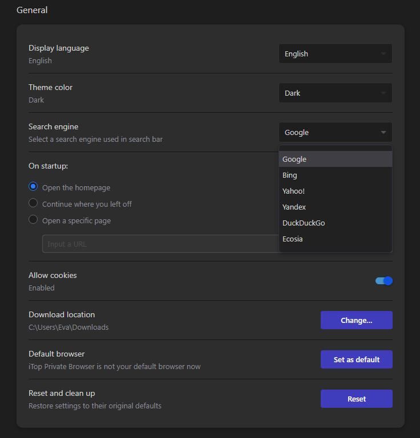
Task: Pick Ecosia from the dropdown list
Action: (x=335, y=239)
